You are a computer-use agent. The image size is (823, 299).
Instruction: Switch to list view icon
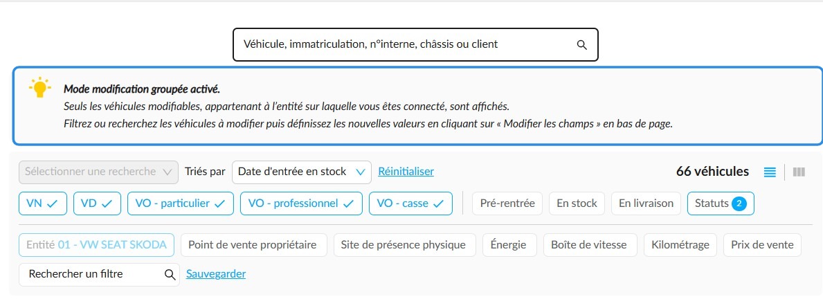click(x=770, y=172)
